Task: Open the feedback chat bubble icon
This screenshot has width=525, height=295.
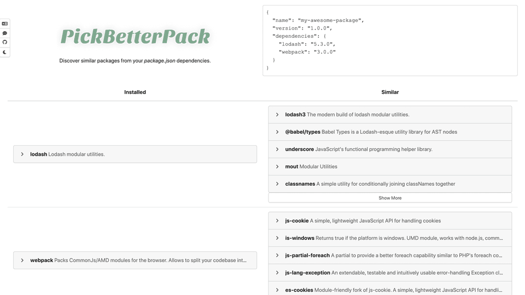Action: (x=5, y=33)
